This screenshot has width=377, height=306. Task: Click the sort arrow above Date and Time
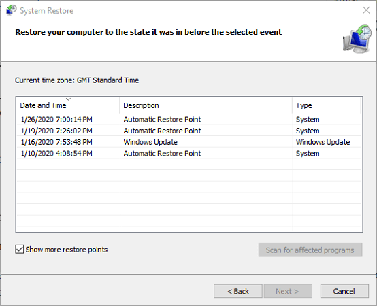pos(68,99)
